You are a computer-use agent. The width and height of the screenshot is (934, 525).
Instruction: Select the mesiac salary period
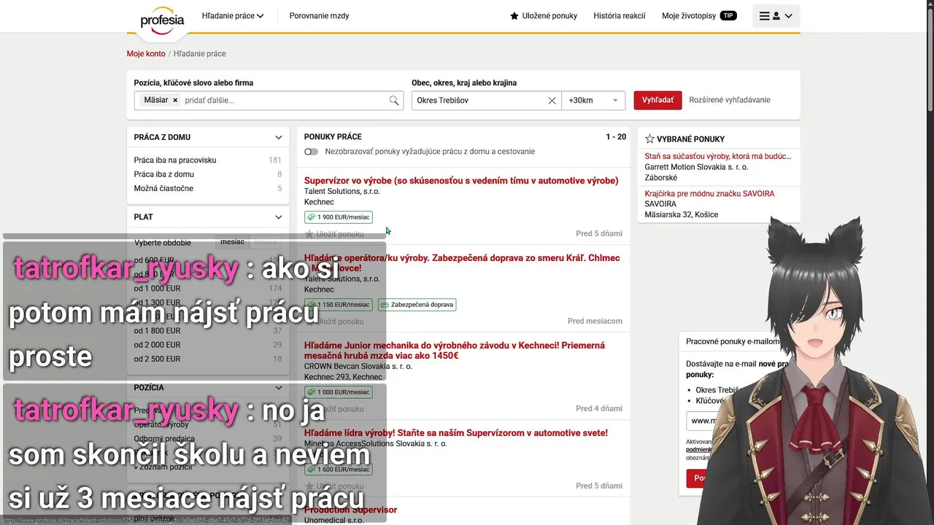233,241
